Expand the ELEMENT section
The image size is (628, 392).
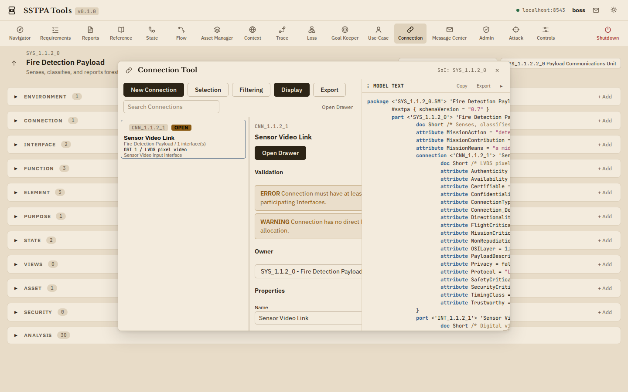coord(16,193)
